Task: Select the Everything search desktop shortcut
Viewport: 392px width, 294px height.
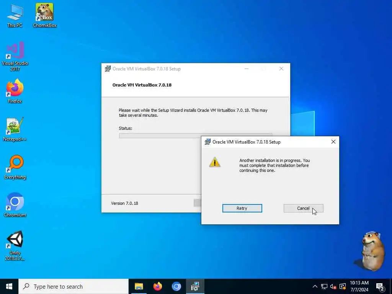Action: [15, 167]
